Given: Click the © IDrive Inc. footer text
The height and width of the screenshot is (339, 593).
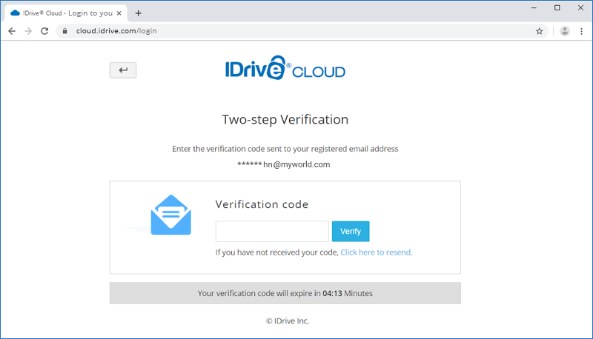Looking at the screenshot, I should point(288,321).
